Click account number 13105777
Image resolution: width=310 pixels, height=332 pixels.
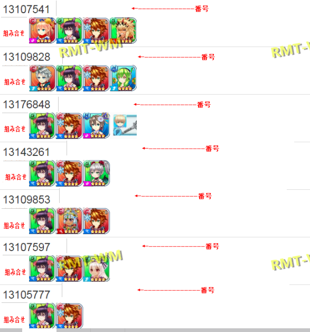coord(26,295)
